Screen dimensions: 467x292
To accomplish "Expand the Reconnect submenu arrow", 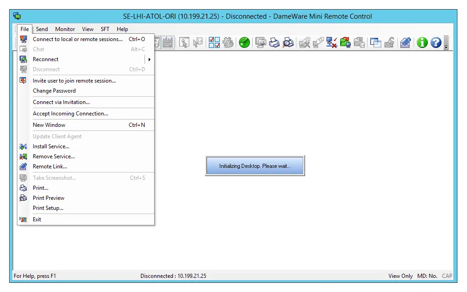I will (150, 59).
